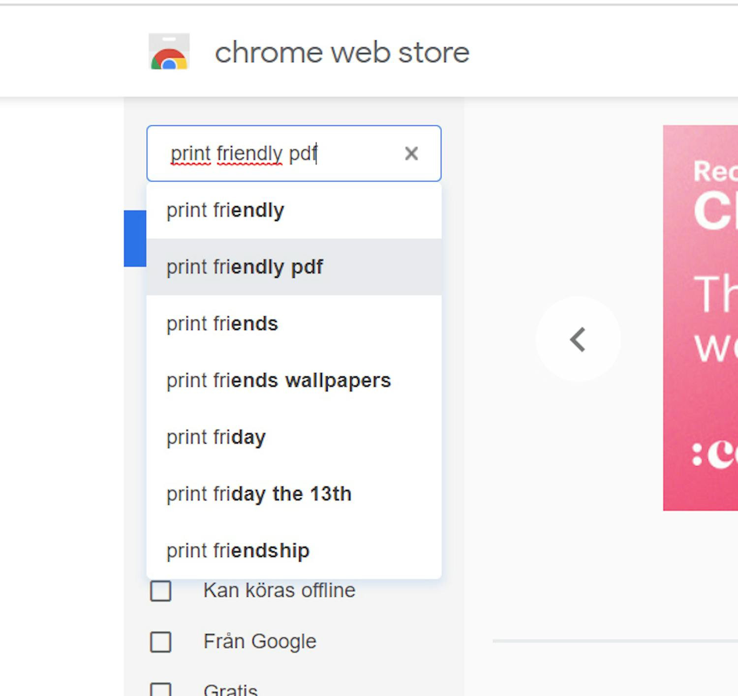The width and height of the screenshot is (738, 696).
Task: Choose the "print friendly pdf" suggestion
Action: point(245,267)
